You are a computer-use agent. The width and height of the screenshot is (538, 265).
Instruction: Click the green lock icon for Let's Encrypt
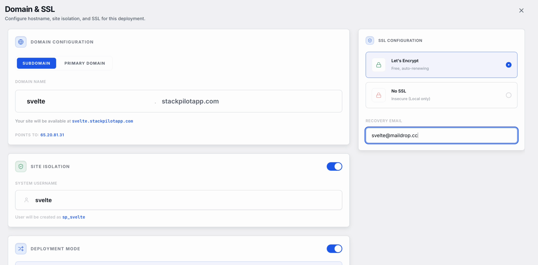(x=379, y=65)
